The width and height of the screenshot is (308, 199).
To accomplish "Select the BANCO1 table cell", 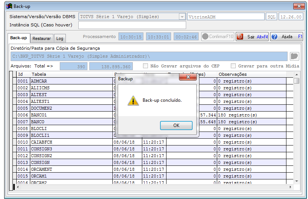I will [71, 115].
